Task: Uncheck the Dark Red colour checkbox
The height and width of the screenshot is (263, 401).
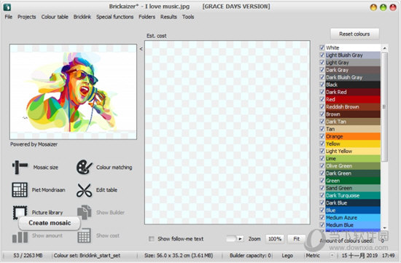Action: coord(322,92)
